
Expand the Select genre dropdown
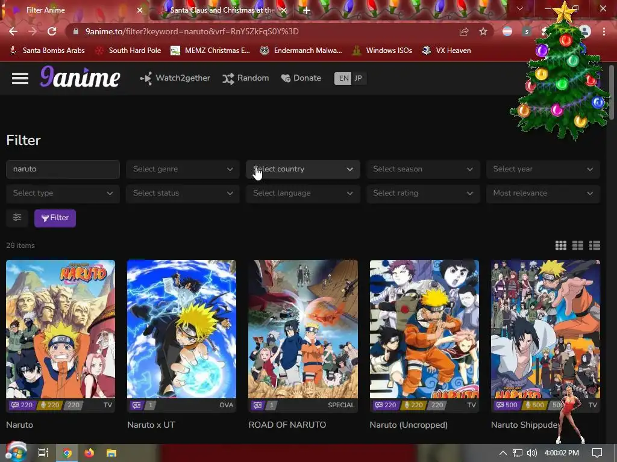[183, 169]
